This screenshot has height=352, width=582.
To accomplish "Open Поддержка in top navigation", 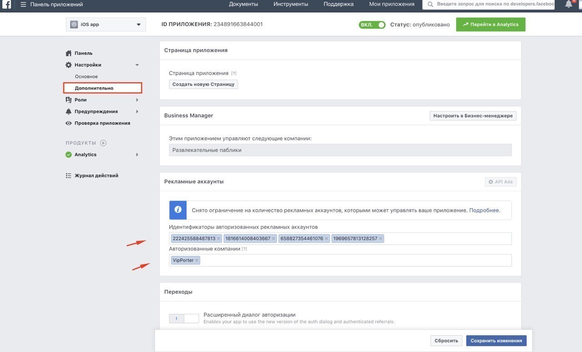I will pyautogui.click(x=338, y=4).
